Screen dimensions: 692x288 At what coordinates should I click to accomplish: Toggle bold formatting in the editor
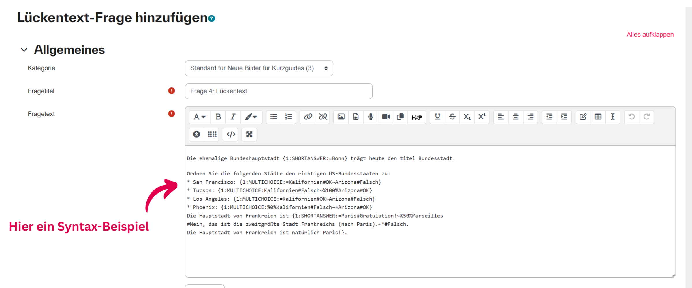pos(218,117)
